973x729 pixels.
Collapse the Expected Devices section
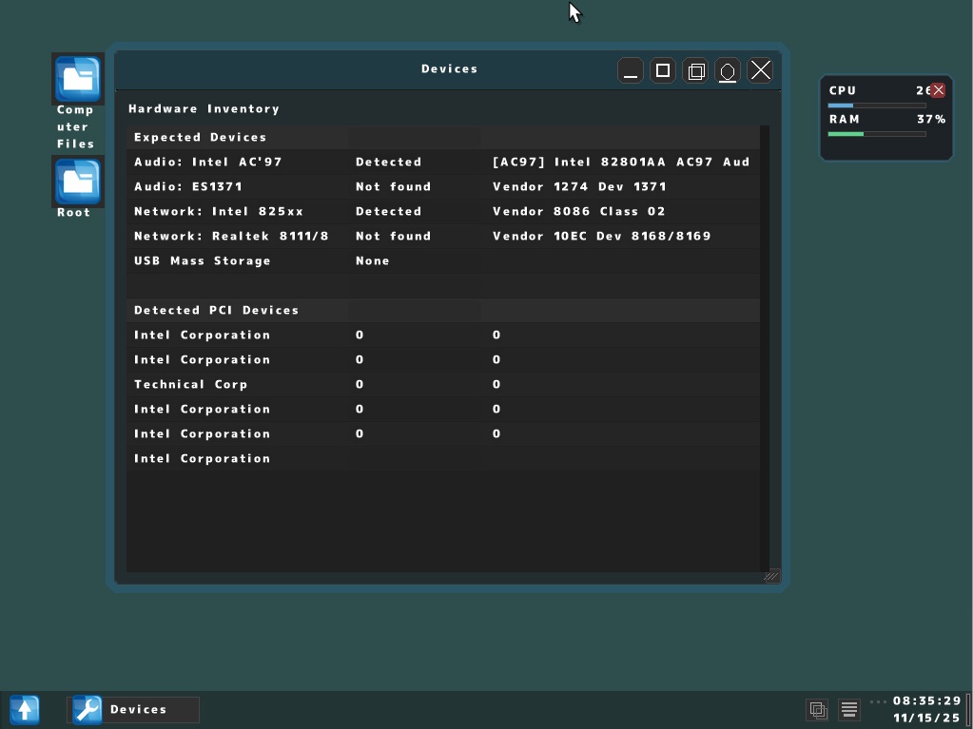click(x=238, y=137)
